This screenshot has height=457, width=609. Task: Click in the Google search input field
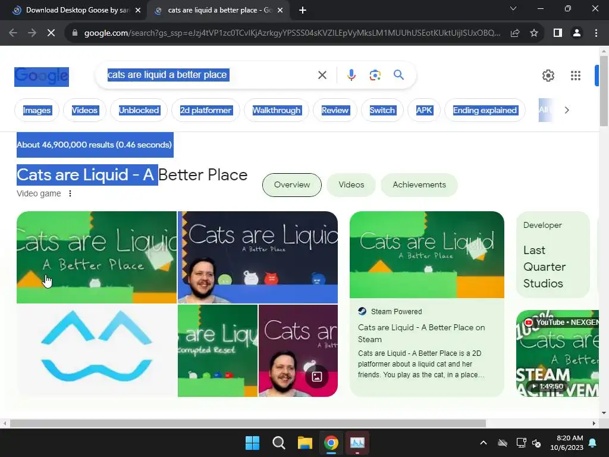coord(210,75)
